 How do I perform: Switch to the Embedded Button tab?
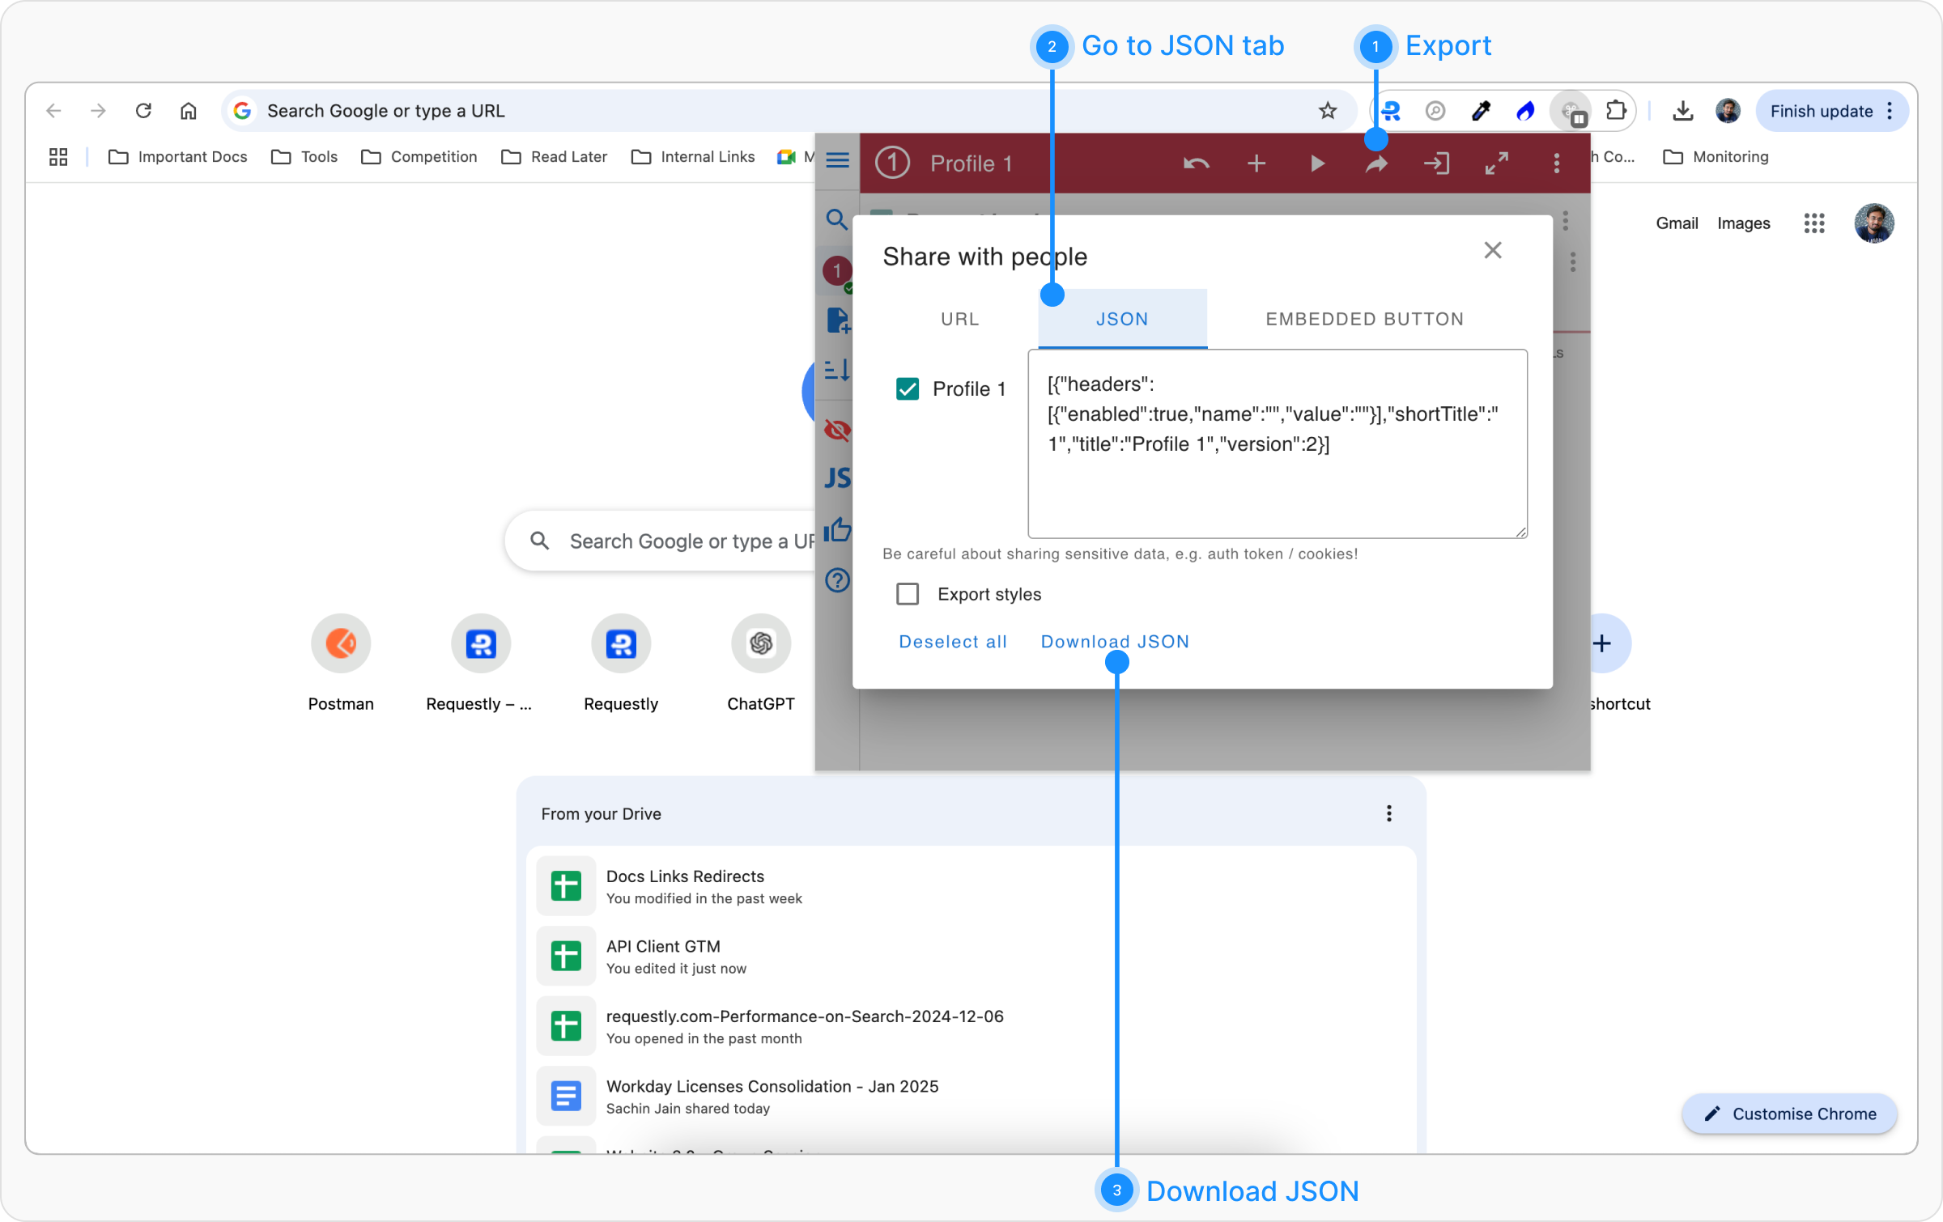[x=1364, y=319]
